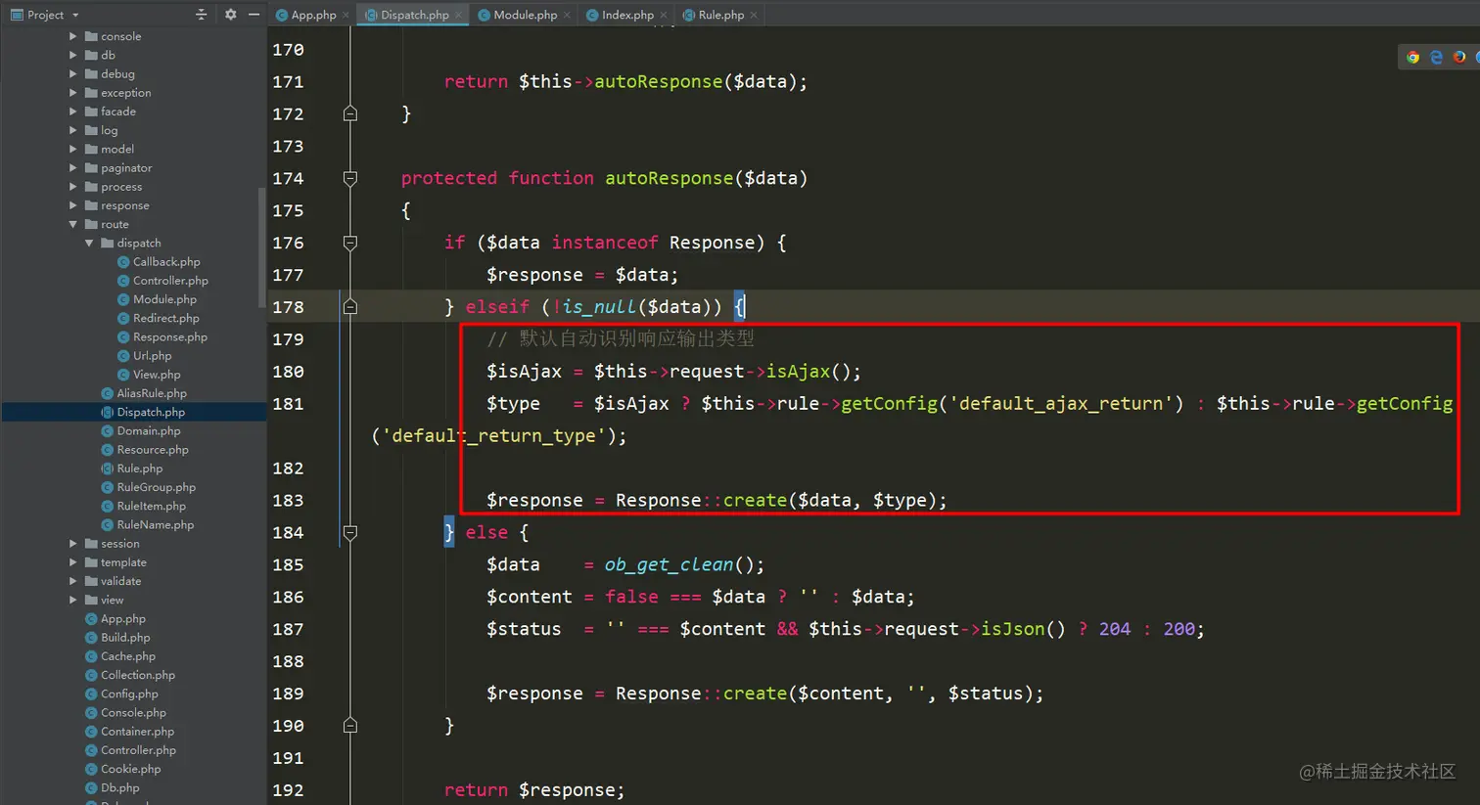The height and width of the screenshot is (805, 1480).
Task: Select the model folder
Action: tap(109, 149)
